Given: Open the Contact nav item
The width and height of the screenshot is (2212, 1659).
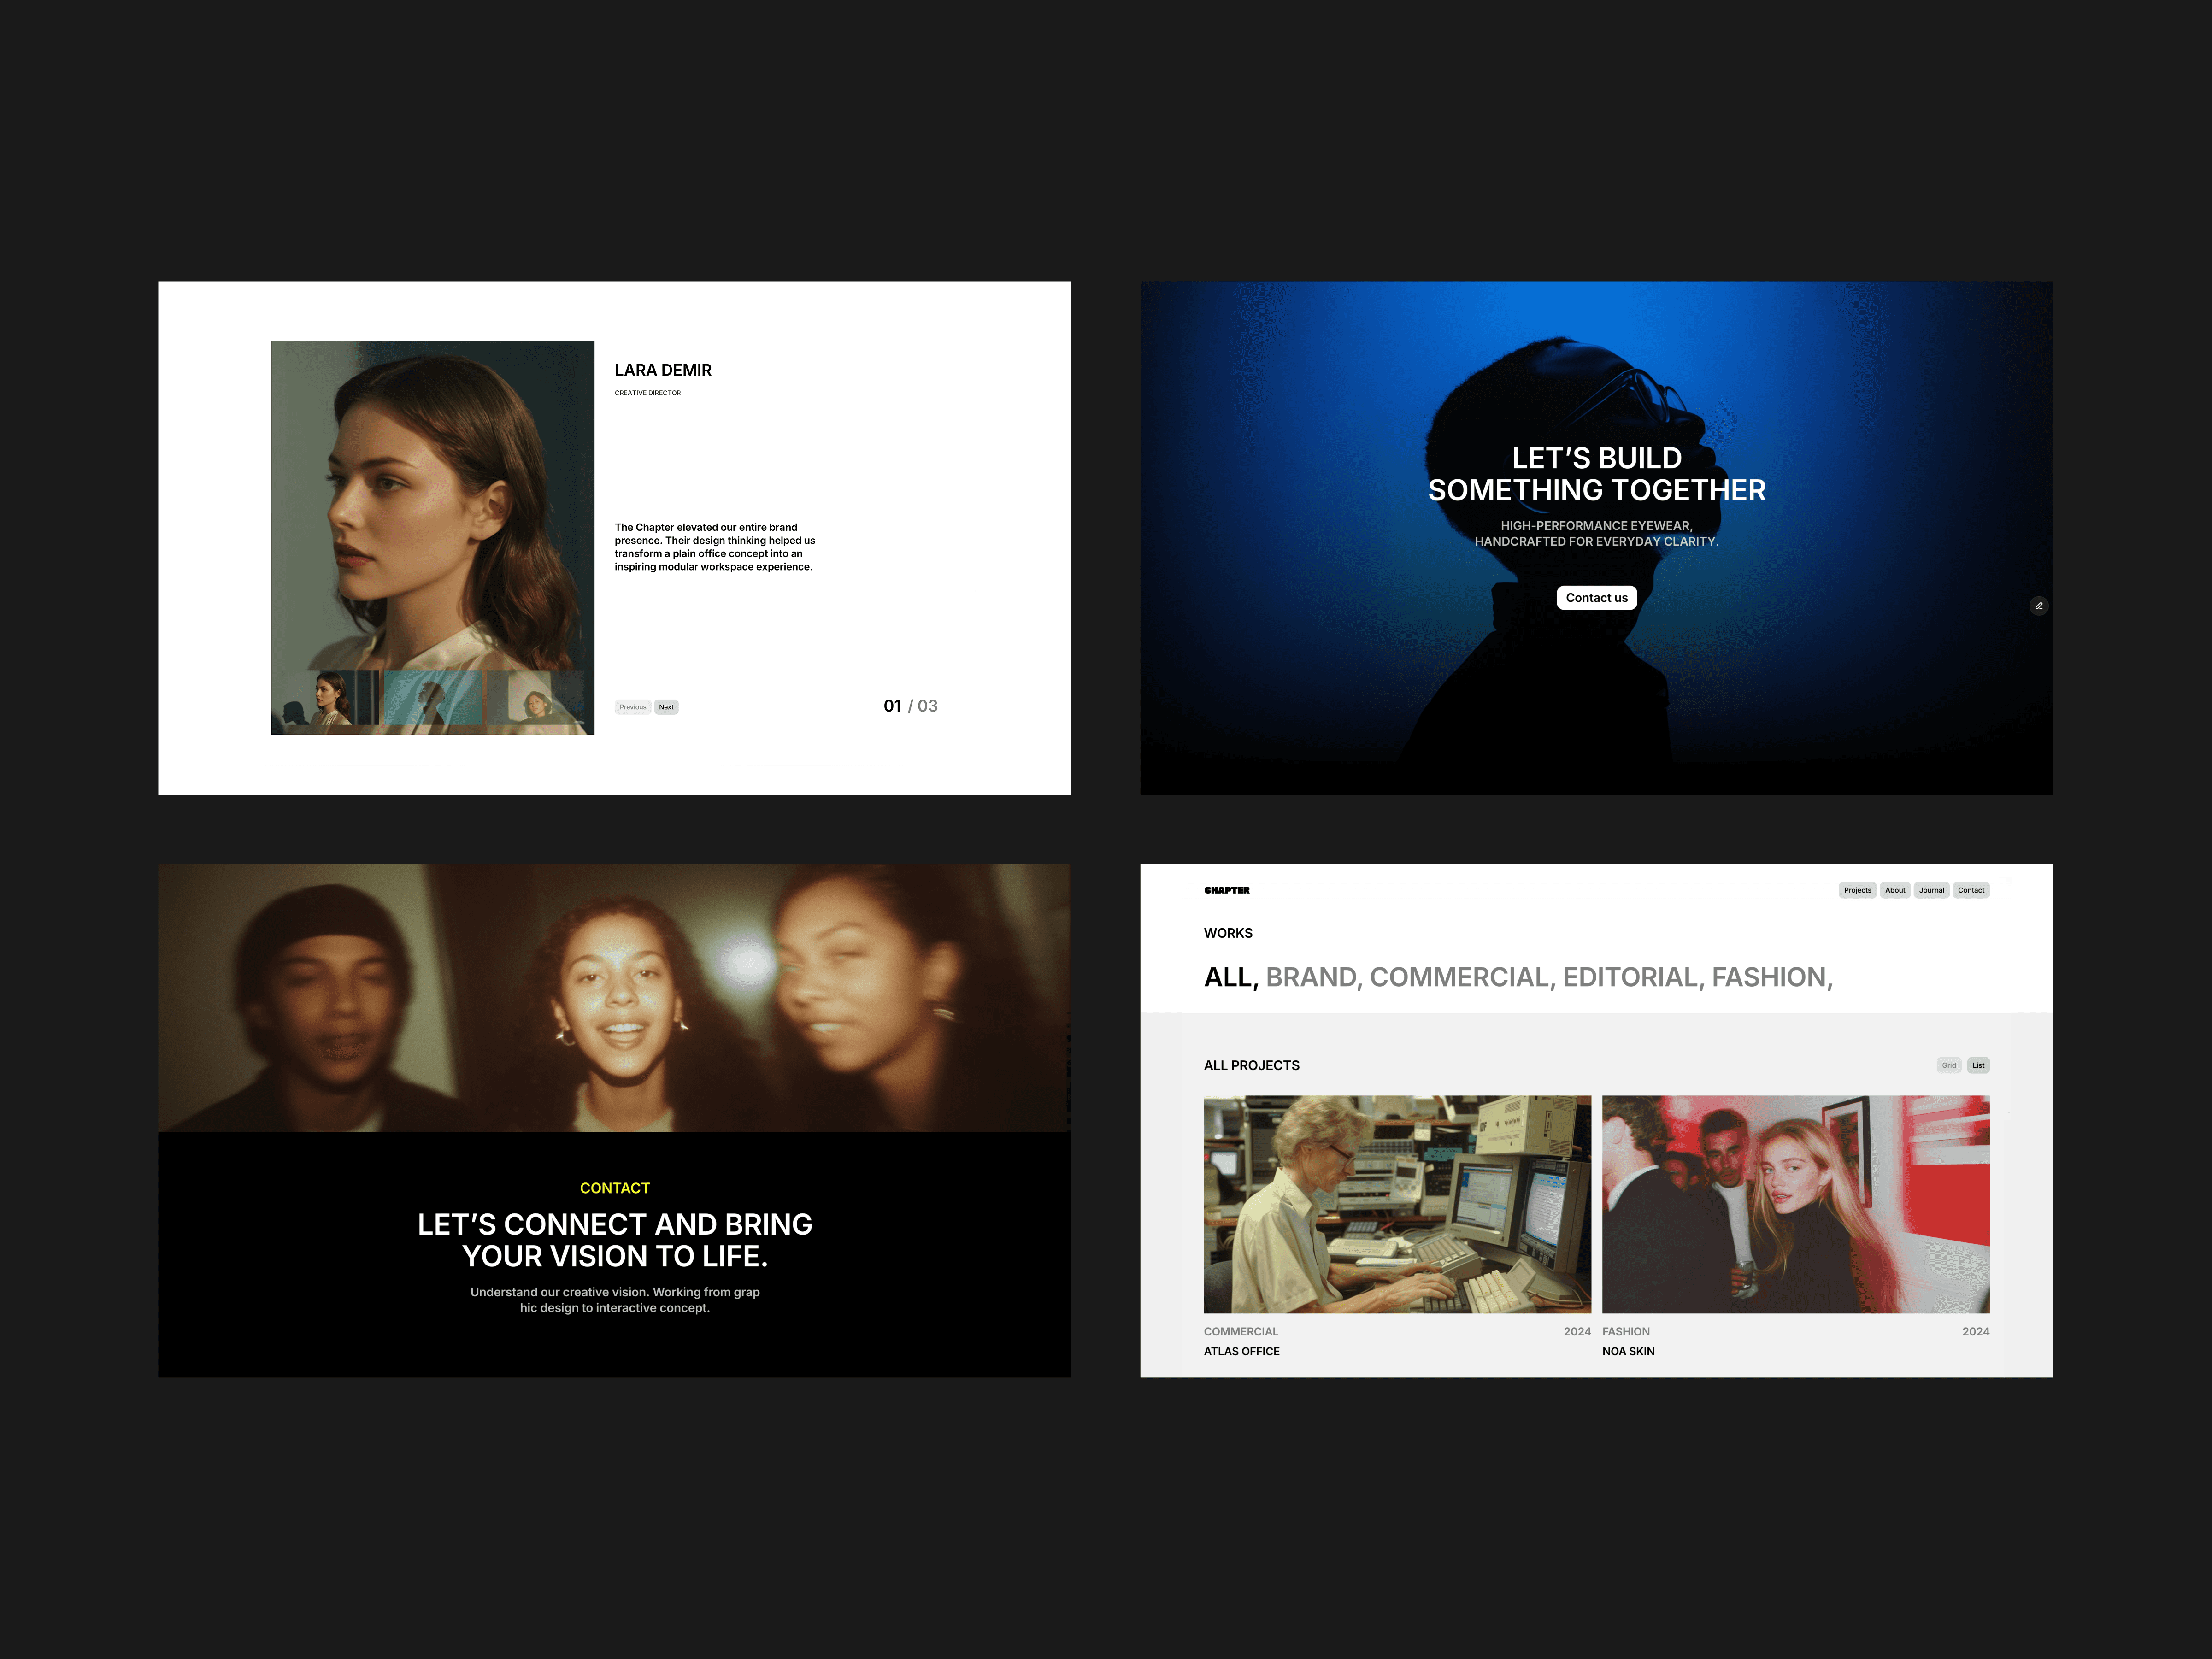Looking at the screenshot, I should [x=1970, y=890].
